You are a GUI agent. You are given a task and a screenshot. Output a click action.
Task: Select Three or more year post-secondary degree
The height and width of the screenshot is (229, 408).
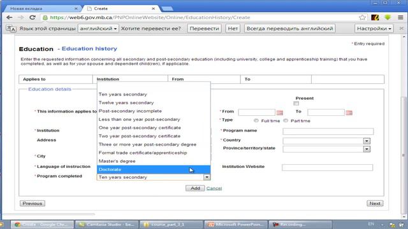(x=154, y=144)
